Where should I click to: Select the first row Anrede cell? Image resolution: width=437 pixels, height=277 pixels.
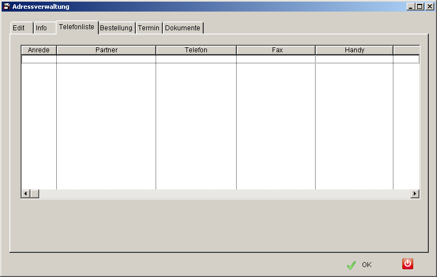click(39, 59)
